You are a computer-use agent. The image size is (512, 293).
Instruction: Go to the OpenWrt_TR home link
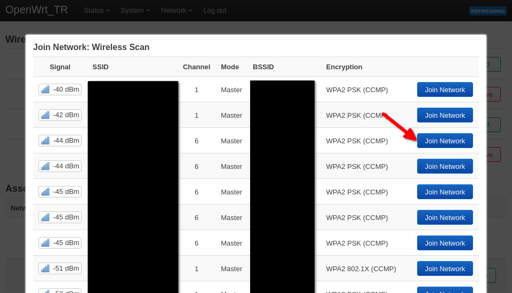(x=37, y=10)
